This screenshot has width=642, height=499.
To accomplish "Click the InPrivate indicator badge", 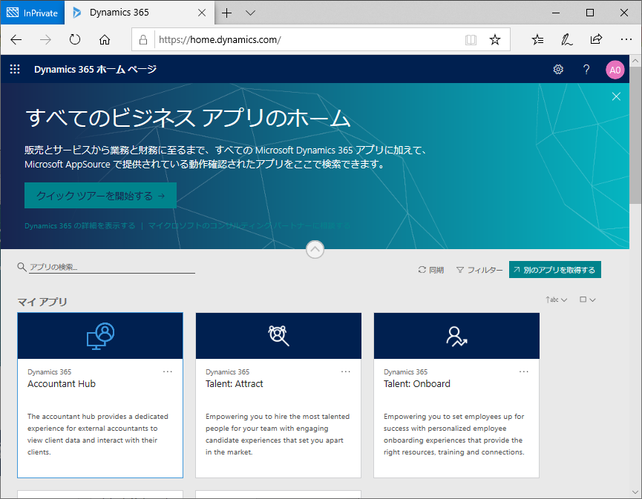I will (x=33, y=13).
